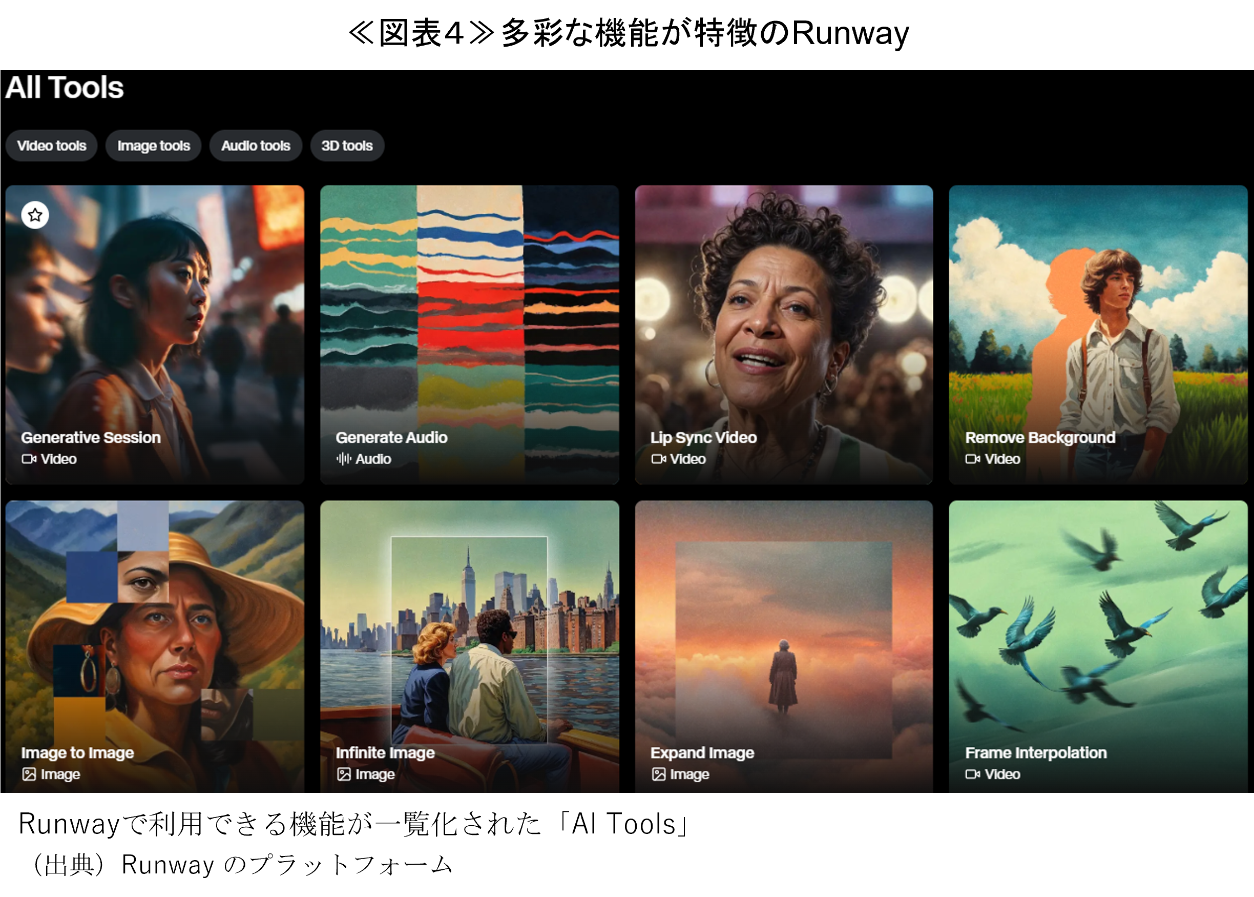Click the 'Generate Audio' title text
1254x897 pixels.
(391, 437)
